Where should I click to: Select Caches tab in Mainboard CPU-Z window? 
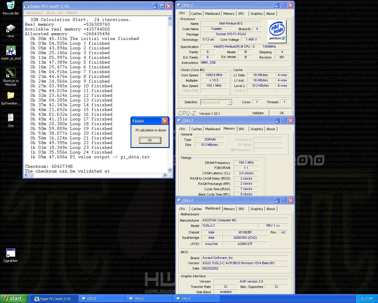pos(196,209)
